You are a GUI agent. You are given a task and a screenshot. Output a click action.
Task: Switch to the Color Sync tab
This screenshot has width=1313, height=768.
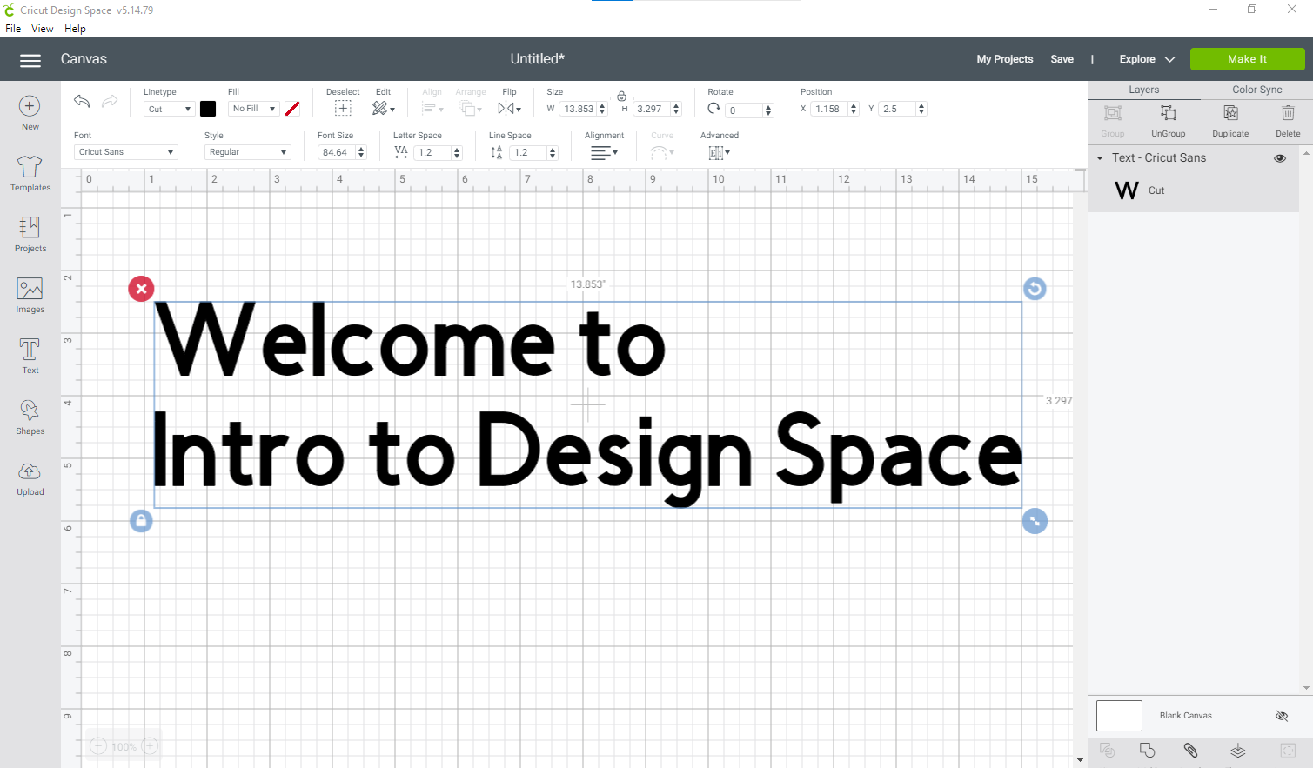[1256, 90]
